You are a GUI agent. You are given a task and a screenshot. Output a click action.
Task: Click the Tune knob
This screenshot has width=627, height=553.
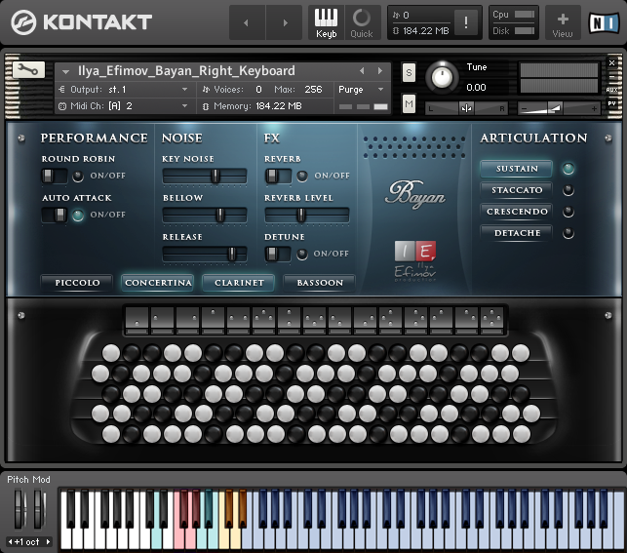[x=443, y=75]
